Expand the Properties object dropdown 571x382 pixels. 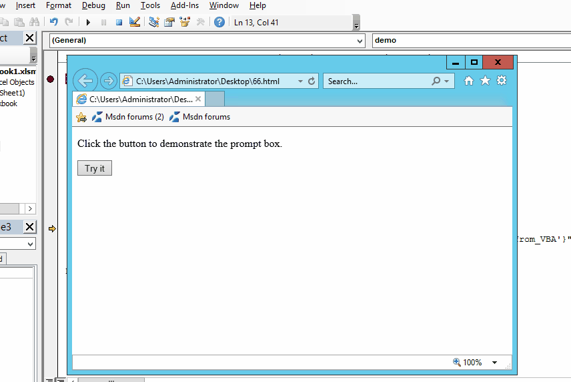pos(31,244)
